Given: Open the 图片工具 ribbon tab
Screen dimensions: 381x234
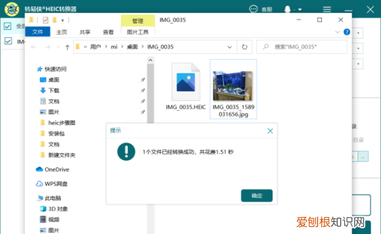Looking at the screenshot, I should [x=138, y=32].
